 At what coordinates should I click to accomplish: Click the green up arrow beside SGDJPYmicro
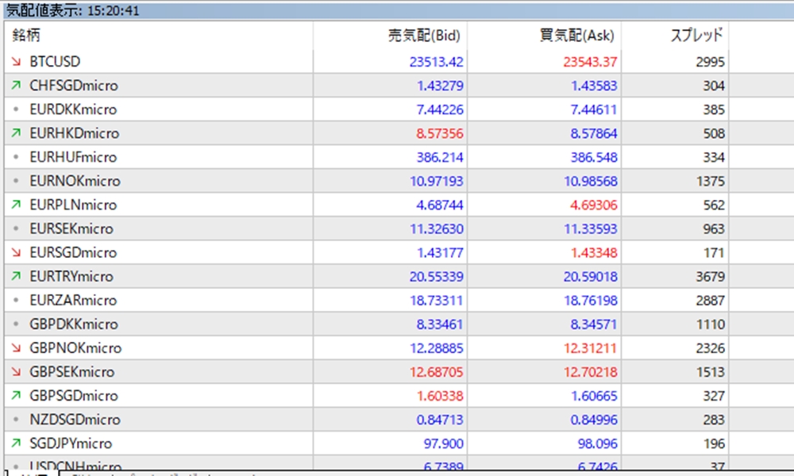pos(16,443)
